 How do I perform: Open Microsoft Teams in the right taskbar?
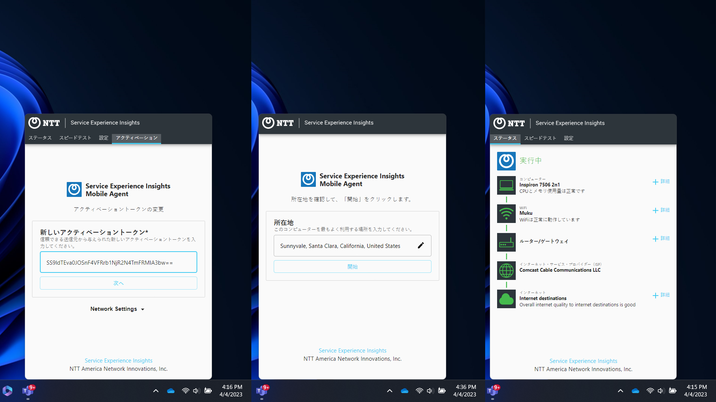(x=493, y=391)
